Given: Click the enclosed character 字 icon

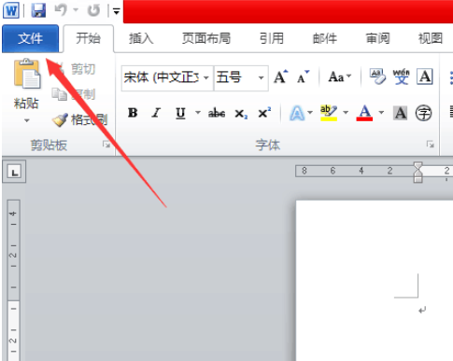Looking at the screenshot, I should click(x=424, y=113).
